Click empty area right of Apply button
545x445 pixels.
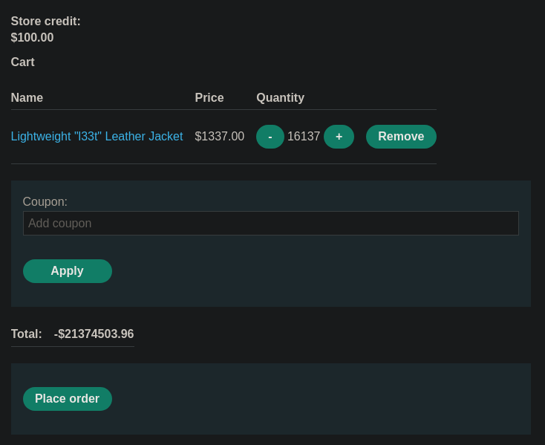[313, 271]
